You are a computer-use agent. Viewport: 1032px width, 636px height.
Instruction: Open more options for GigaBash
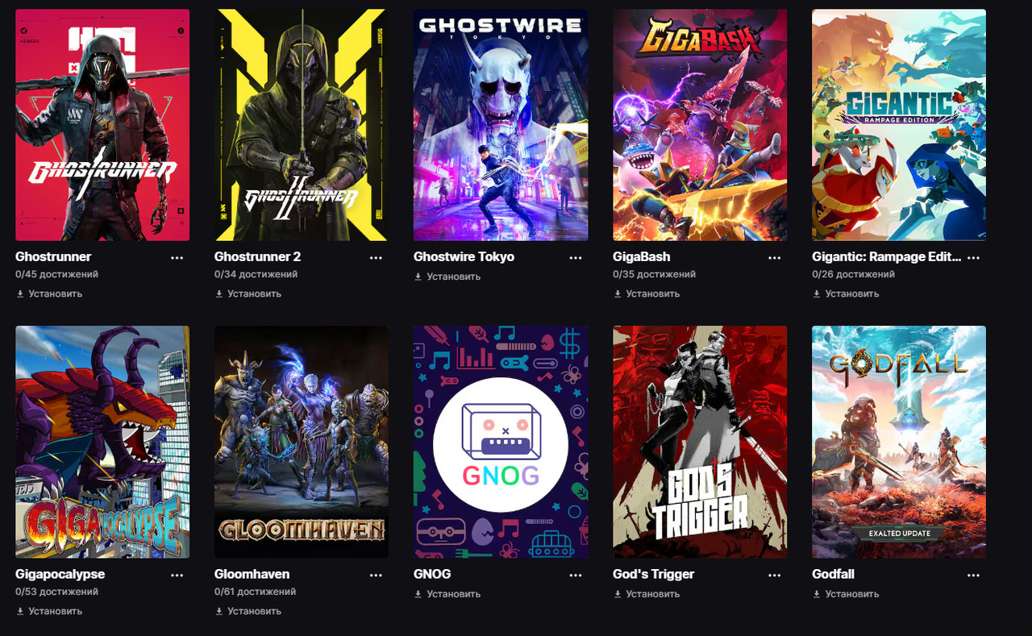click(775, 258)
